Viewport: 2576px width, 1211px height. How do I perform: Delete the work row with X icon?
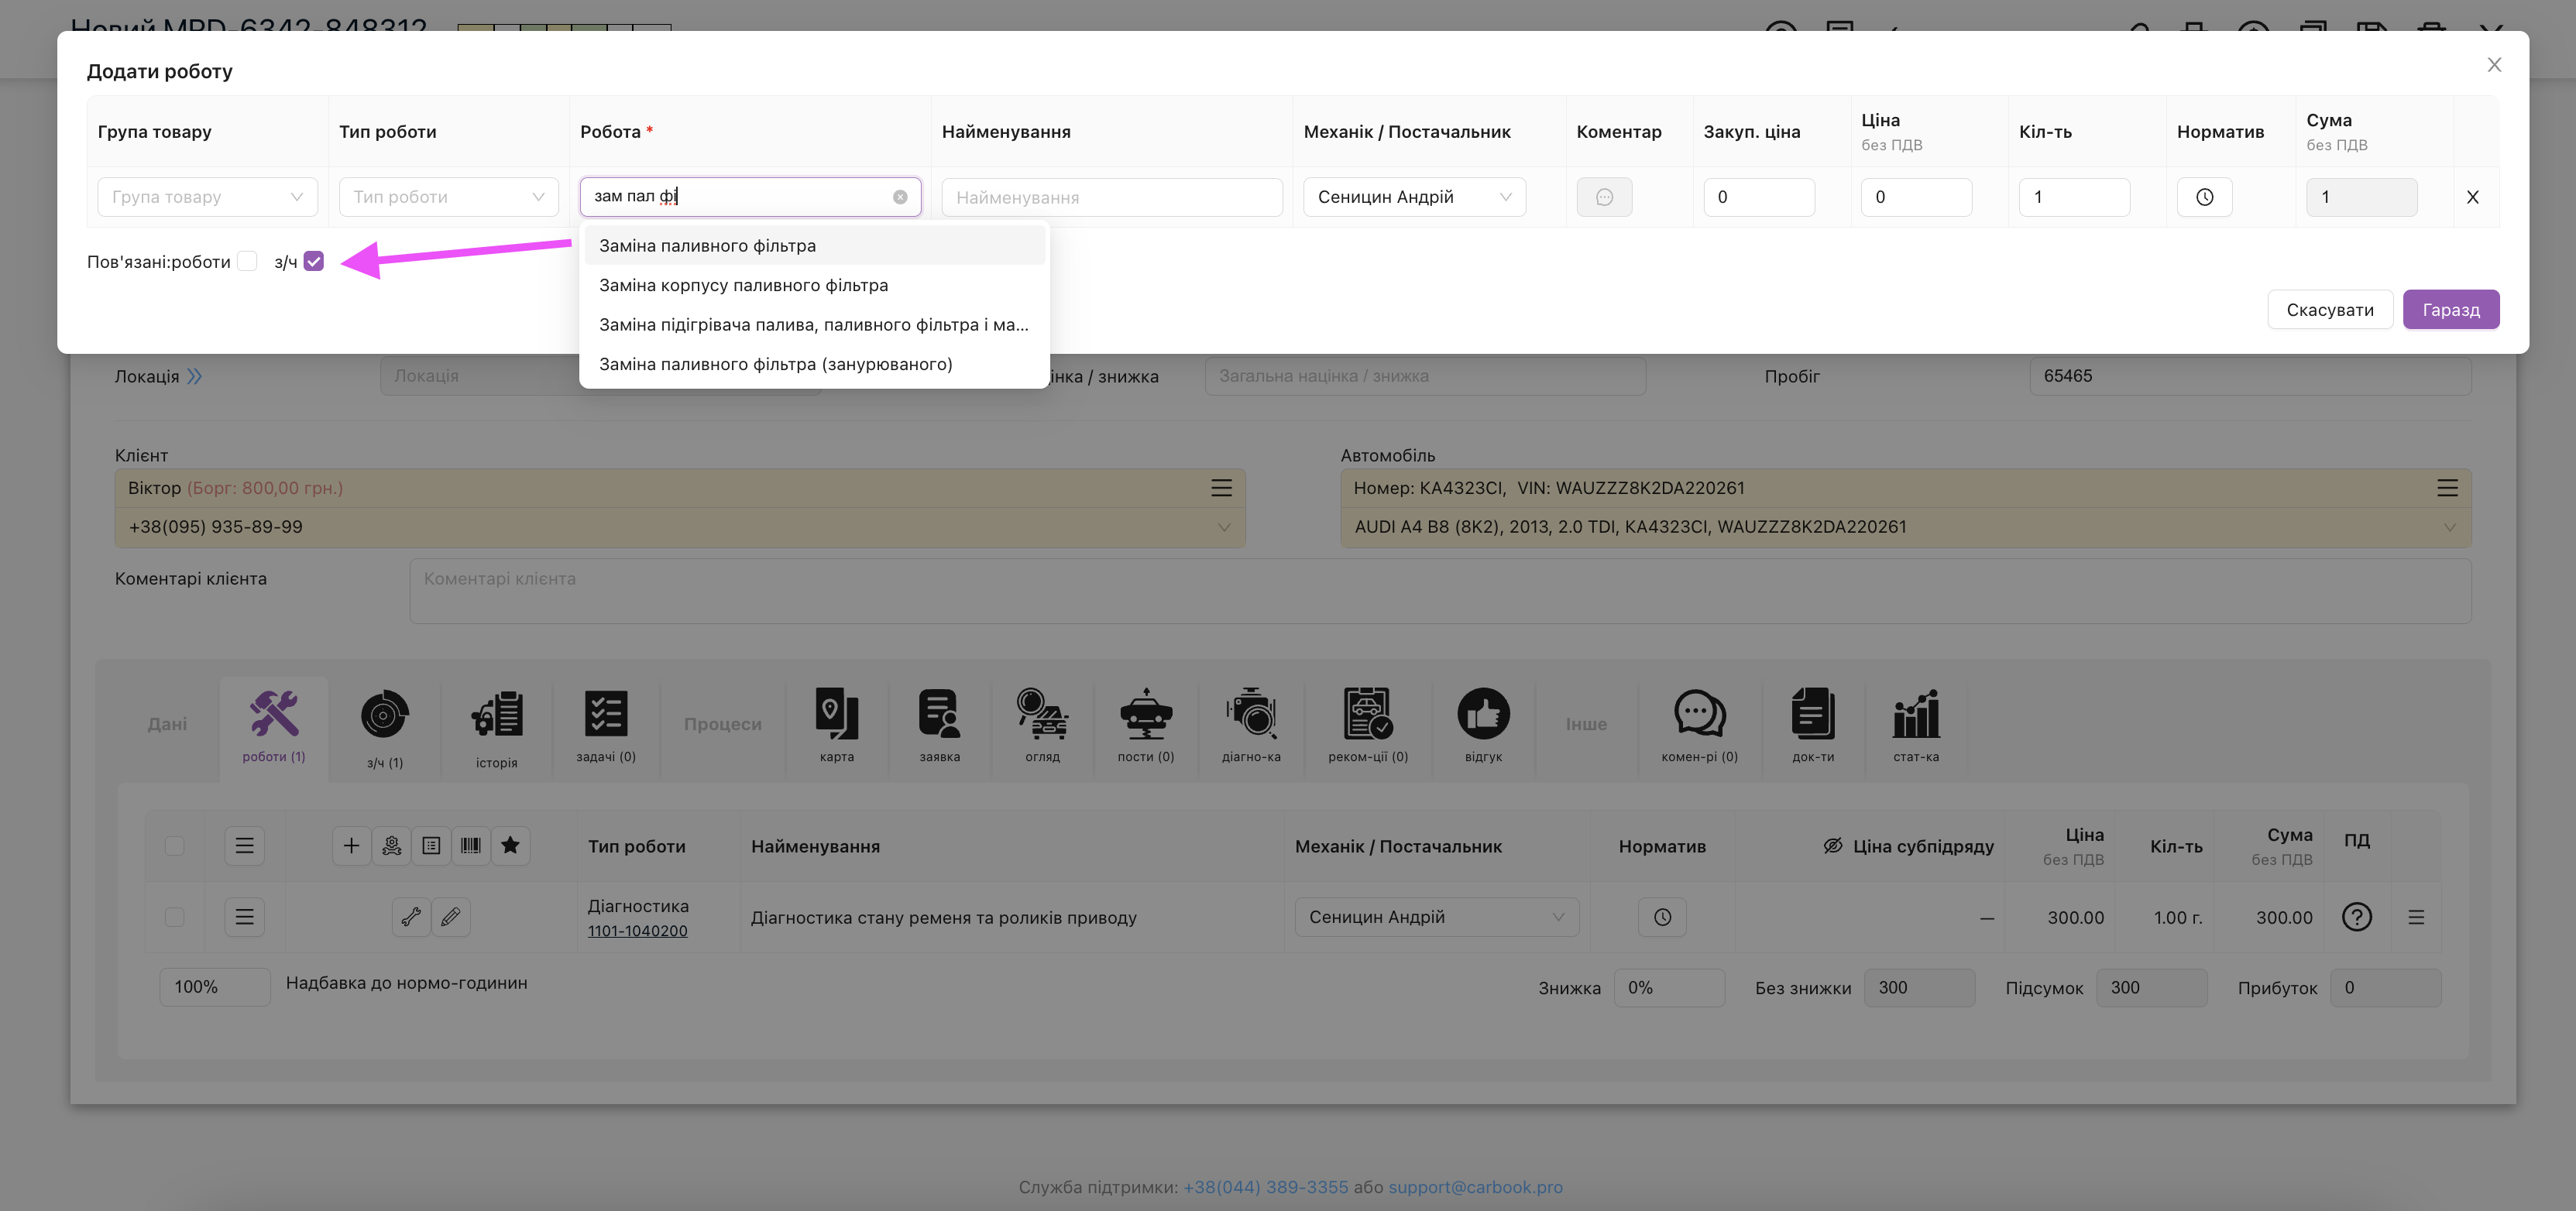[x=2472, y=197]
